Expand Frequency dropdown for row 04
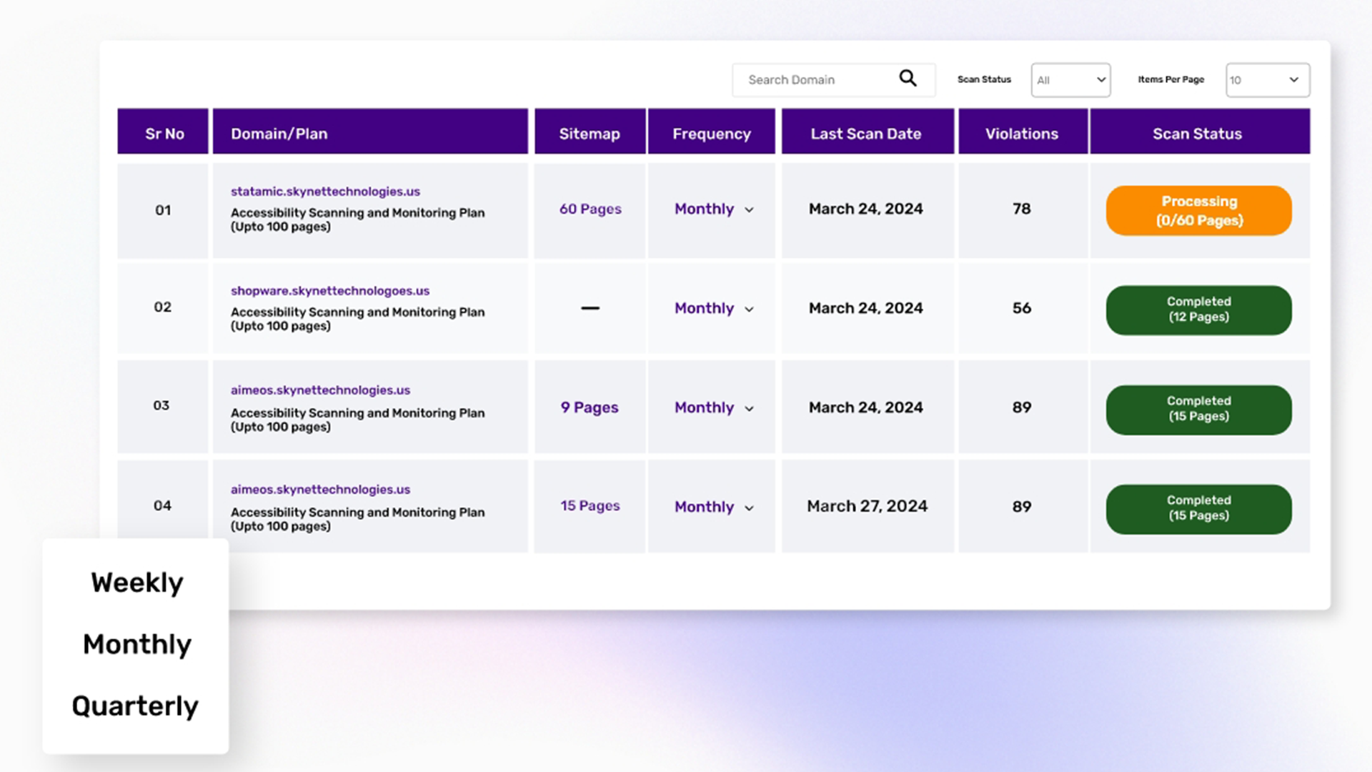 (714, 508)
